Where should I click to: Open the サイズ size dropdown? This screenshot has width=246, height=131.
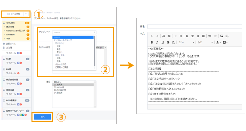205,42
